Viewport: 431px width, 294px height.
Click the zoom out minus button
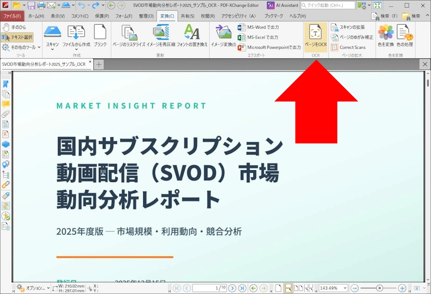click(x=355, y=288)
